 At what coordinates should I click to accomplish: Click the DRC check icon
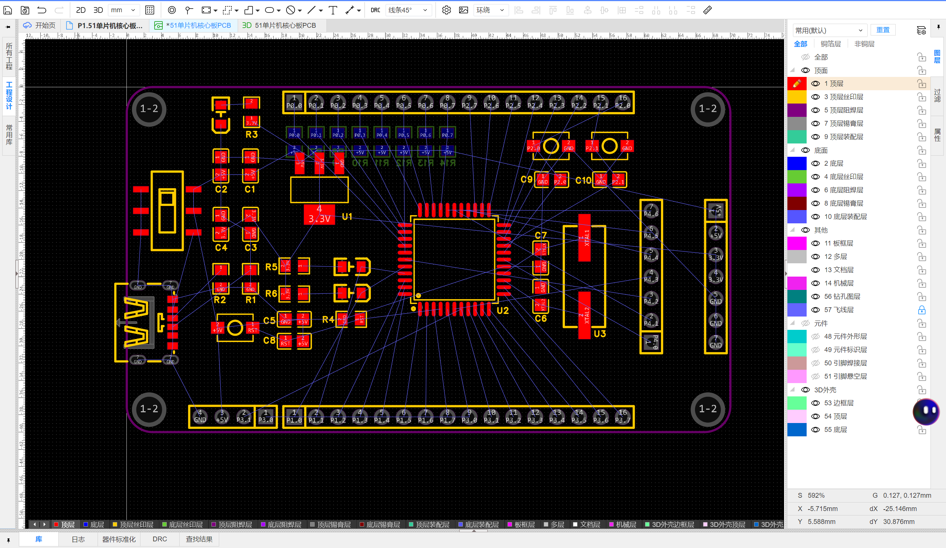click(375, 10)
